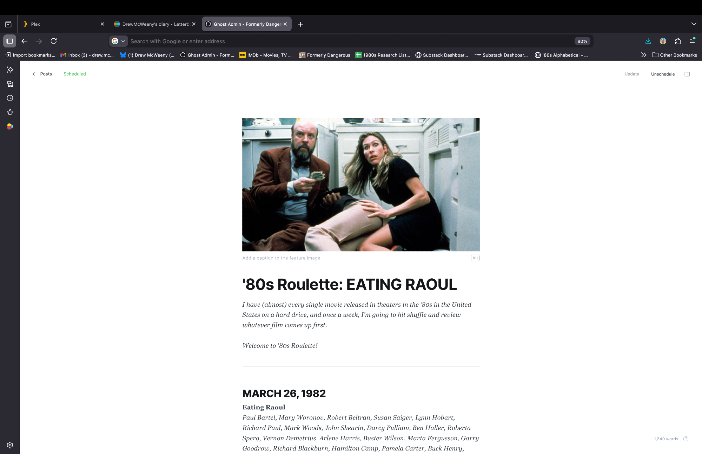Go back to Posts list
This screenshot has height=454, width=702.
click(42, 74)
